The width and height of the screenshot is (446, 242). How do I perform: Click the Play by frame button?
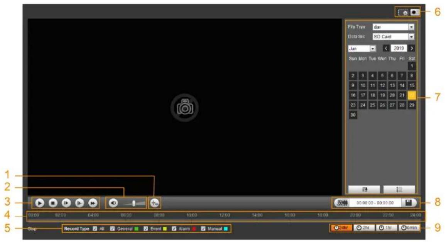click(66, 203)
